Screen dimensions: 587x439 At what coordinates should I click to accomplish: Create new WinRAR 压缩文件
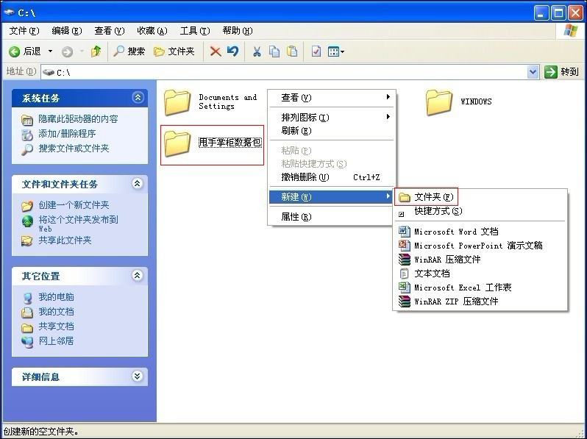tap(480, 260)
